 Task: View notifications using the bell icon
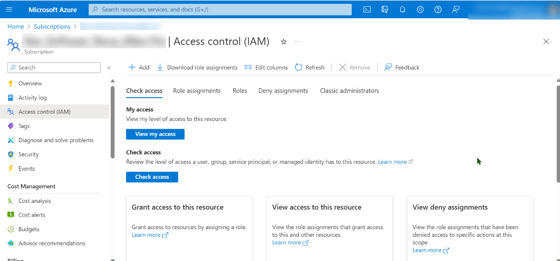coord(402,9)
